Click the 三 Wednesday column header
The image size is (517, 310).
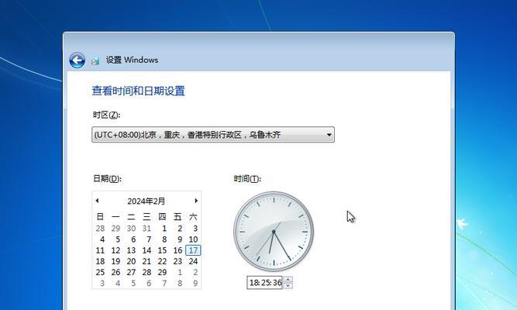(146, 217)
